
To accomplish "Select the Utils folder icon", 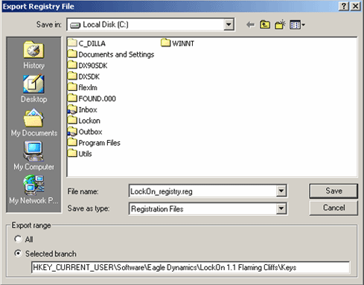I will tap(72, 153).
